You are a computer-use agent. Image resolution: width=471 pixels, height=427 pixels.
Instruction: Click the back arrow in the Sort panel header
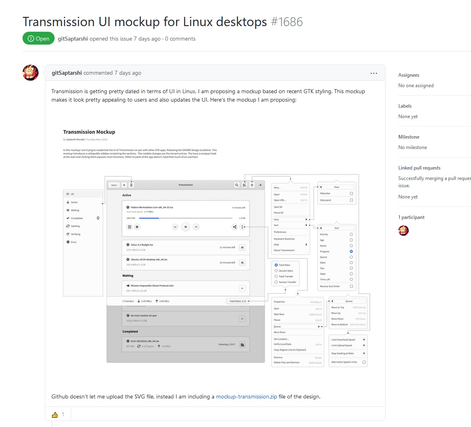click(x=321, y=228)
